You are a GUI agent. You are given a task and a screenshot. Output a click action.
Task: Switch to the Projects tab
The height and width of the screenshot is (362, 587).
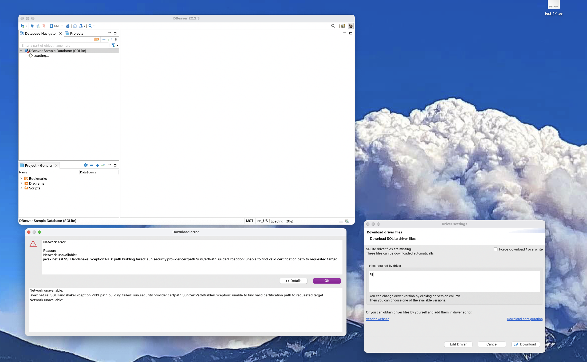pos(77,33)
